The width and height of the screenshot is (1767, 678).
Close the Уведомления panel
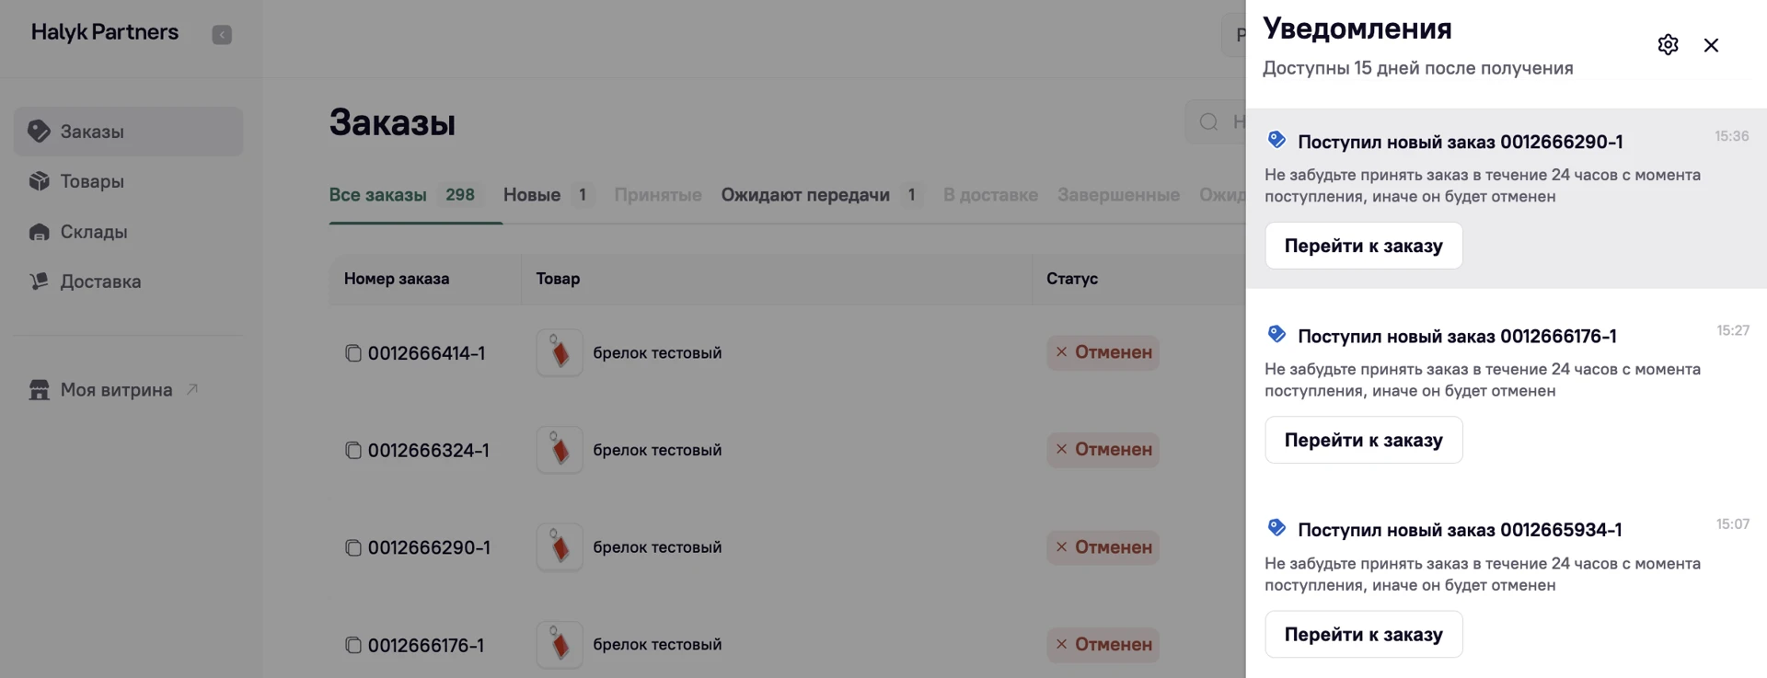[1711, 45]
